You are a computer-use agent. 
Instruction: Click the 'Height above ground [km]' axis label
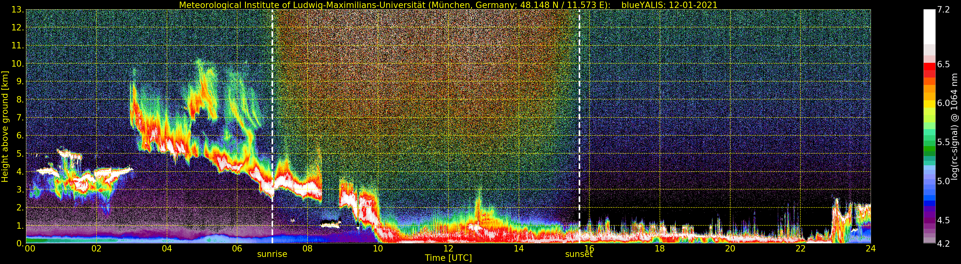pyautogui.click(x=5, y=127)
